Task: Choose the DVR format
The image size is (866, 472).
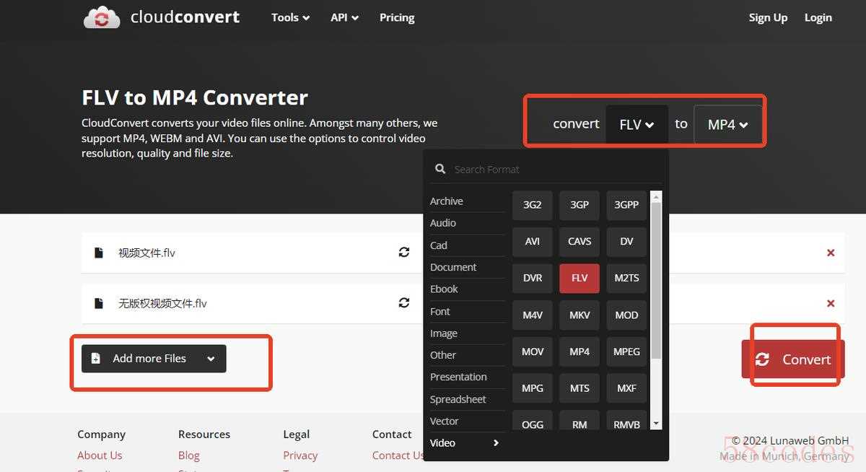Action: 533,279
